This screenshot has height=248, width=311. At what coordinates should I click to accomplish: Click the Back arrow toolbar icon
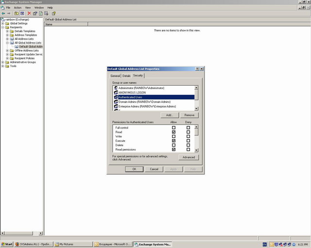(x=3, y=14)
